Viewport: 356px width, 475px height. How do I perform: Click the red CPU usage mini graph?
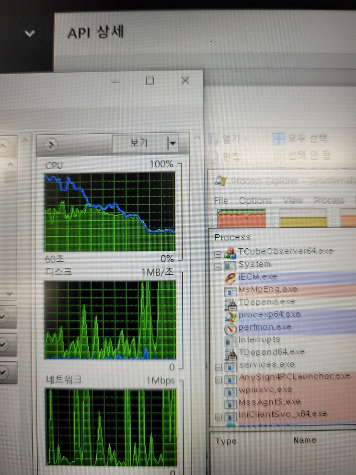tap(241, 218)
